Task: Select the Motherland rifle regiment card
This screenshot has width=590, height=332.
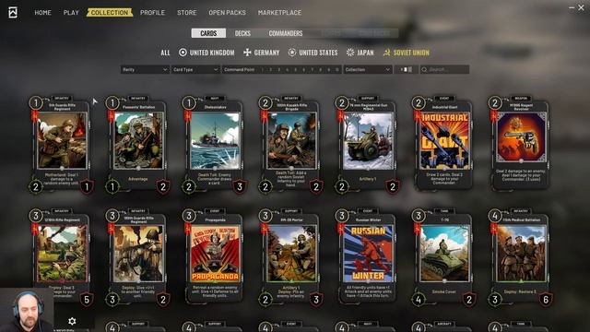Action: (61, 145)
